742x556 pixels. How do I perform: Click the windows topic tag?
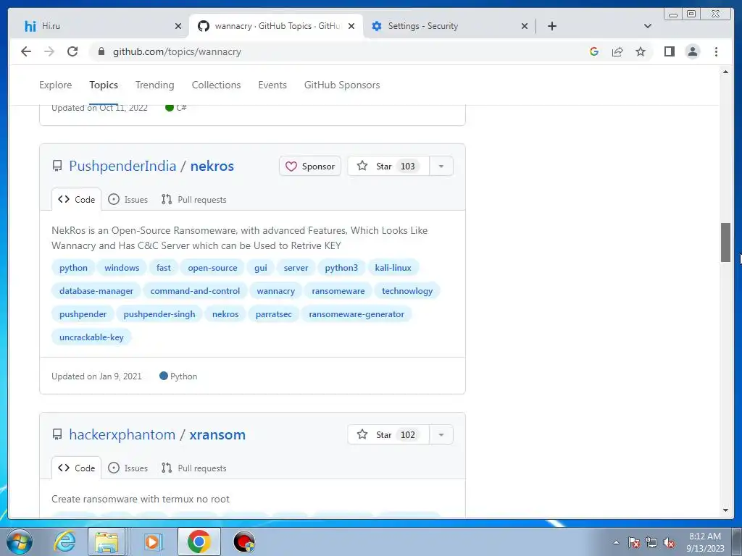pyautogui.click(x=122, y=268)
